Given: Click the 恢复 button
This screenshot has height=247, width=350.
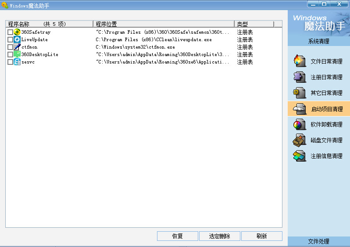Looking at the screenshot, I should 178,236.
